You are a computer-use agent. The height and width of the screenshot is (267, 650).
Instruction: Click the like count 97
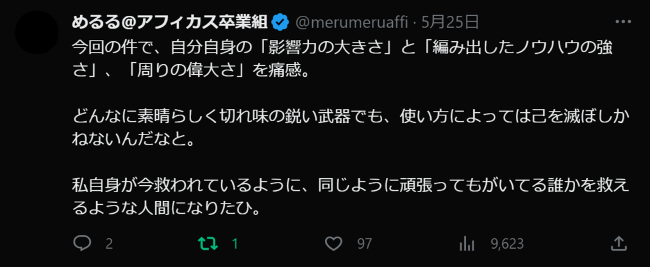tap(364, 244)
